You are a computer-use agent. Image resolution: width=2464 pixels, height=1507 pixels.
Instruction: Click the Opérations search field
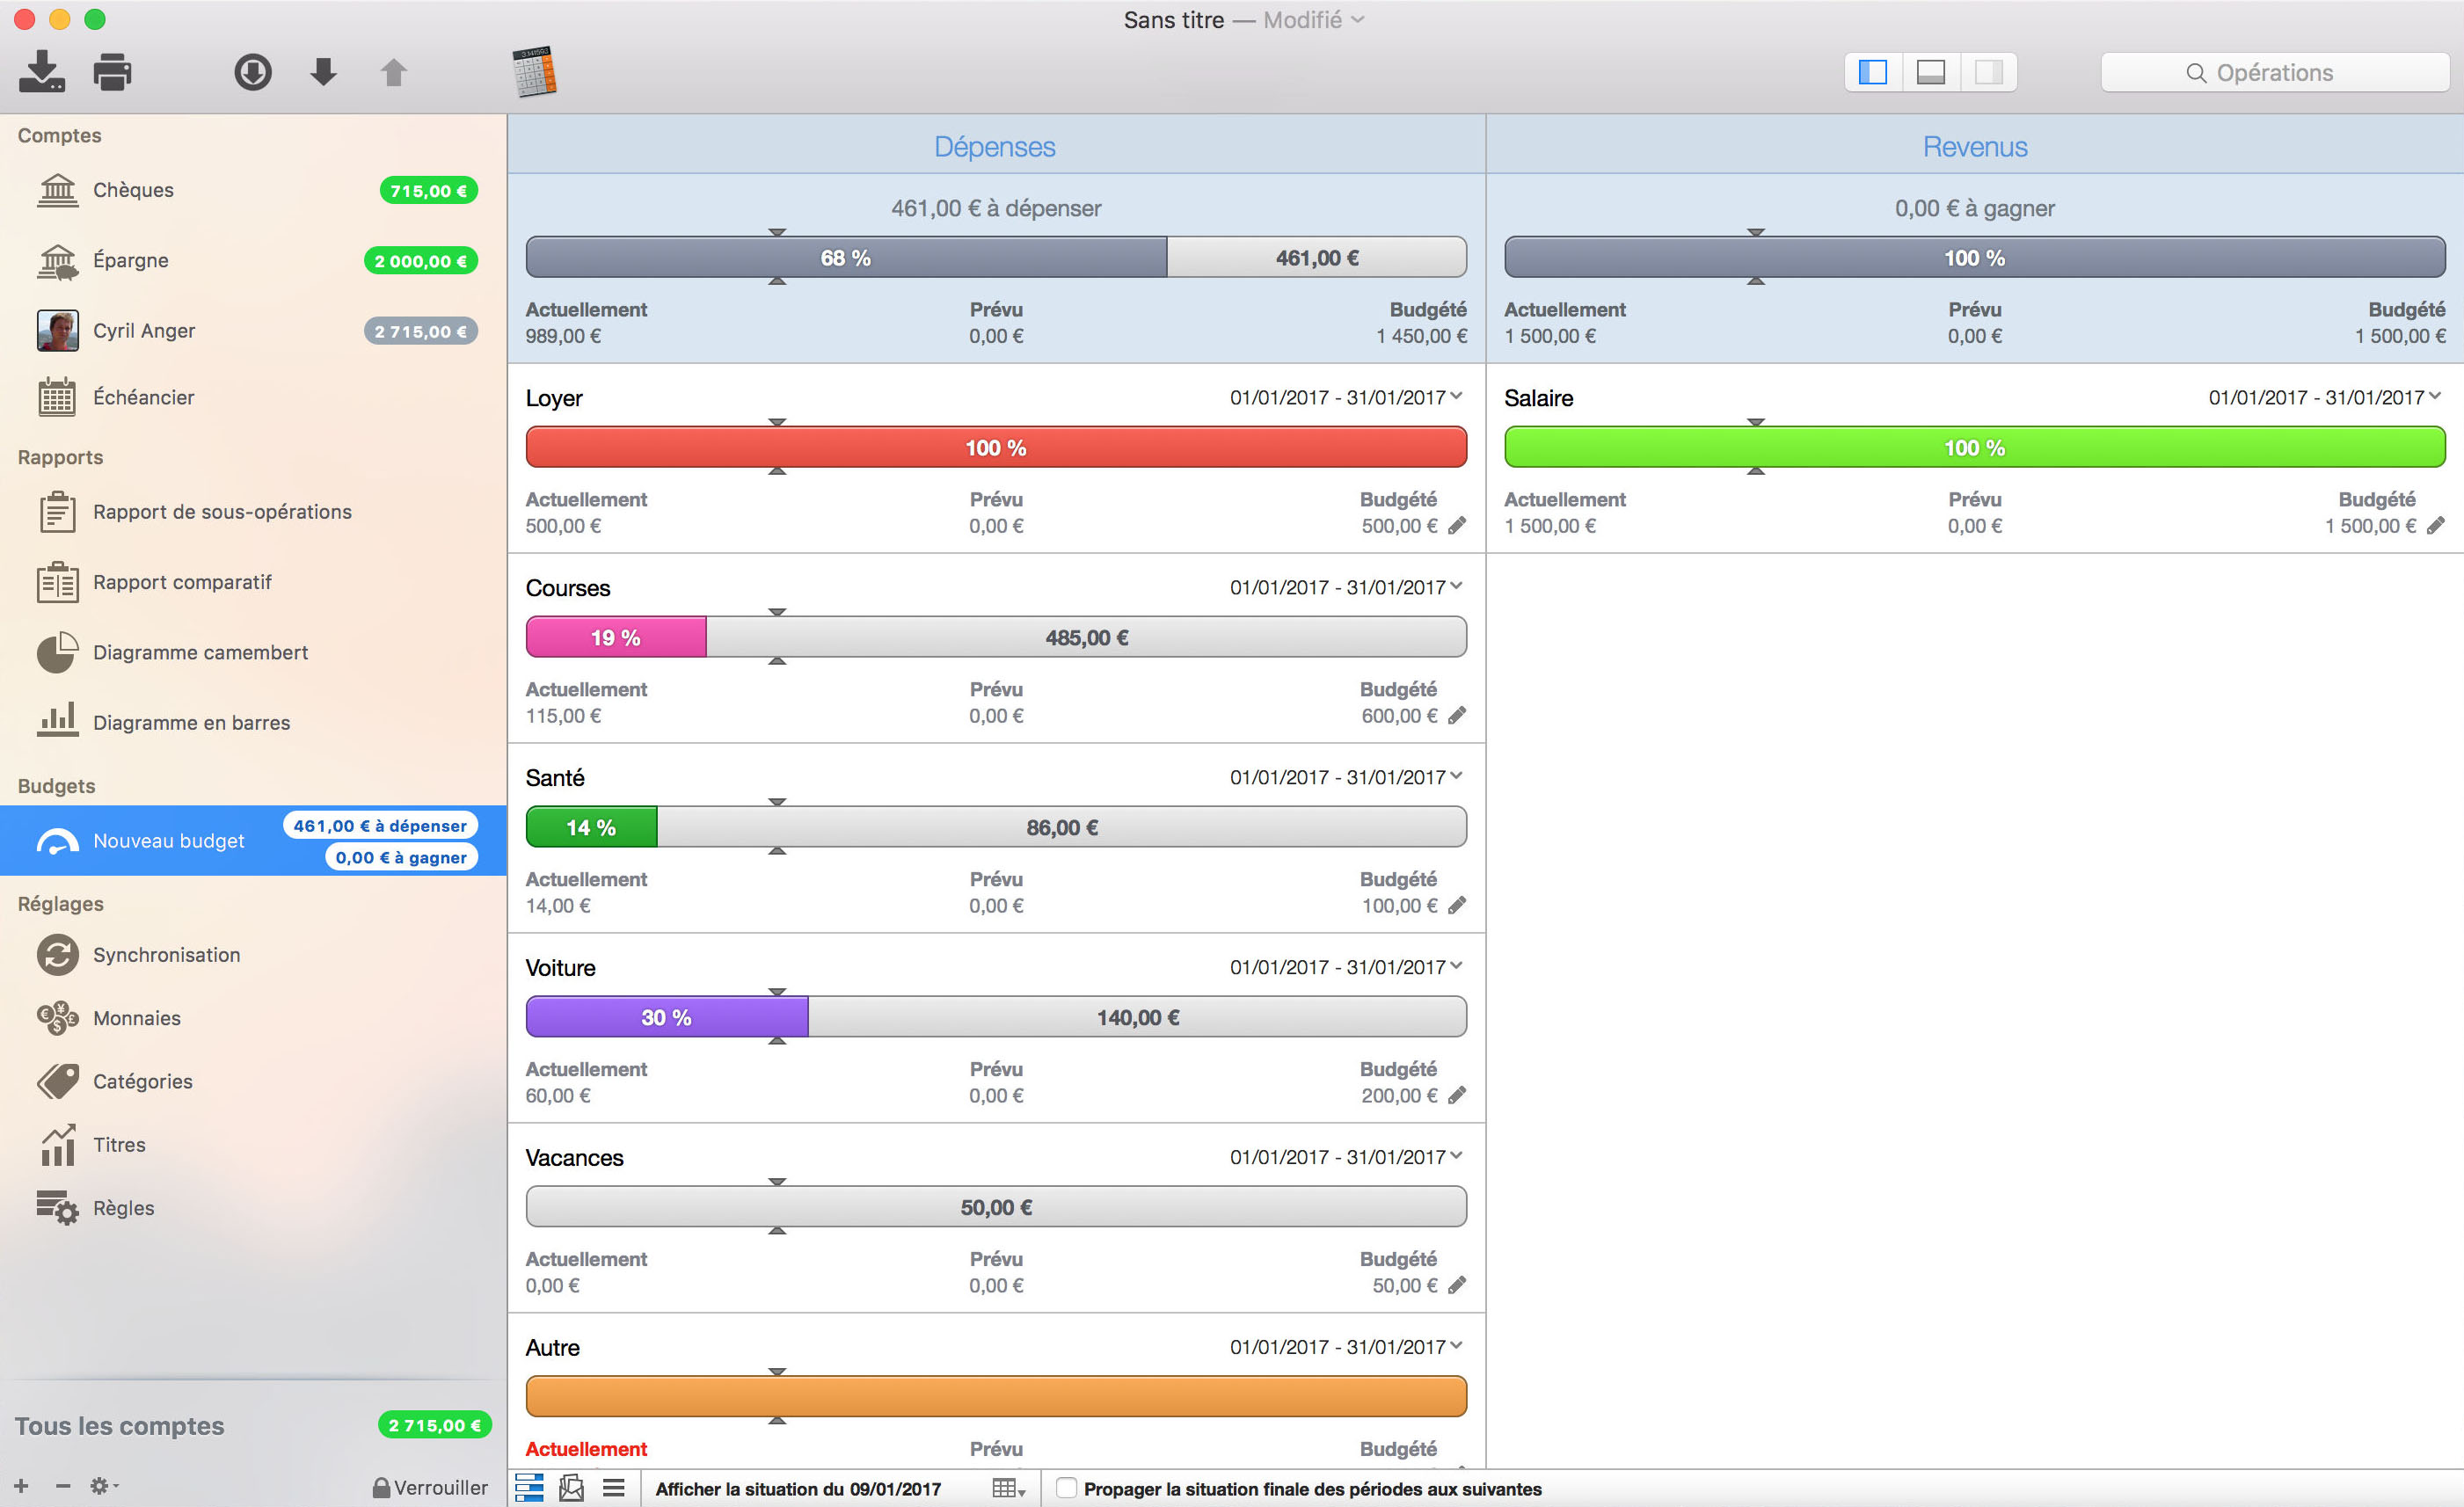click(2274, 72)
